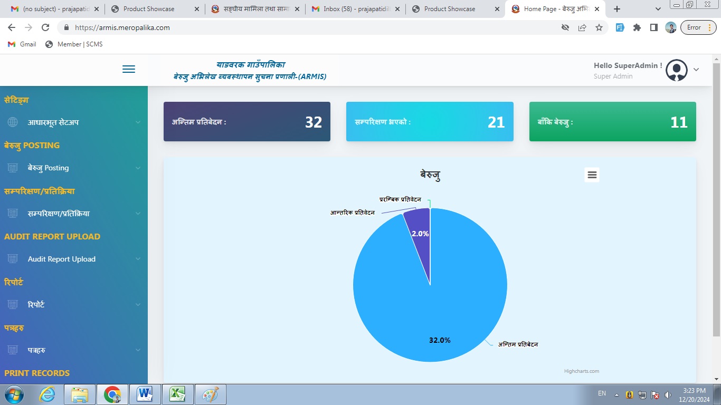Click the Chrome extensions puzzle icon

pyautogui.click(x=637, y=27)
